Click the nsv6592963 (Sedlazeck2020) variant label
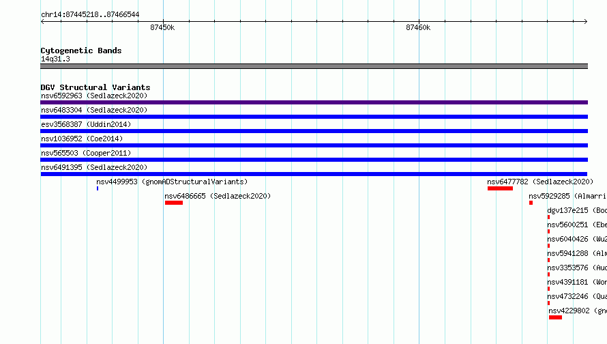The height and width of the screenshot is (344, 607). click(x=94, y=96)
